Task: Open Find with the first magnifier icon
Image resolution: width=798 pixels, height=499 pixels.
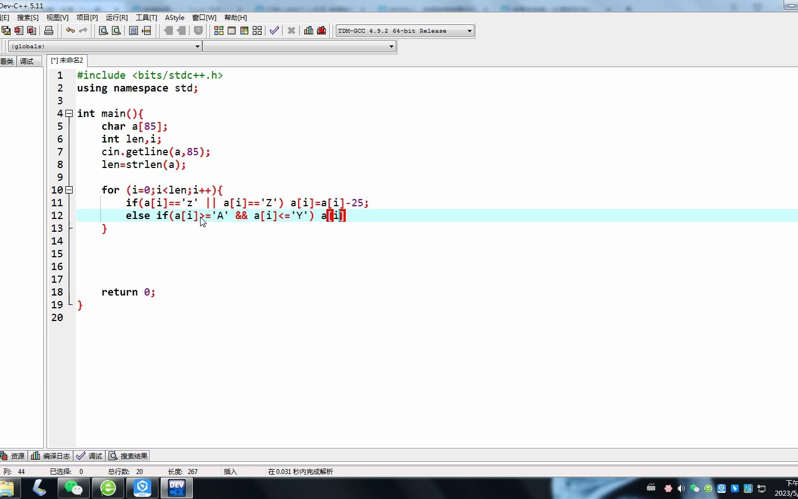Action: (103, 30)
